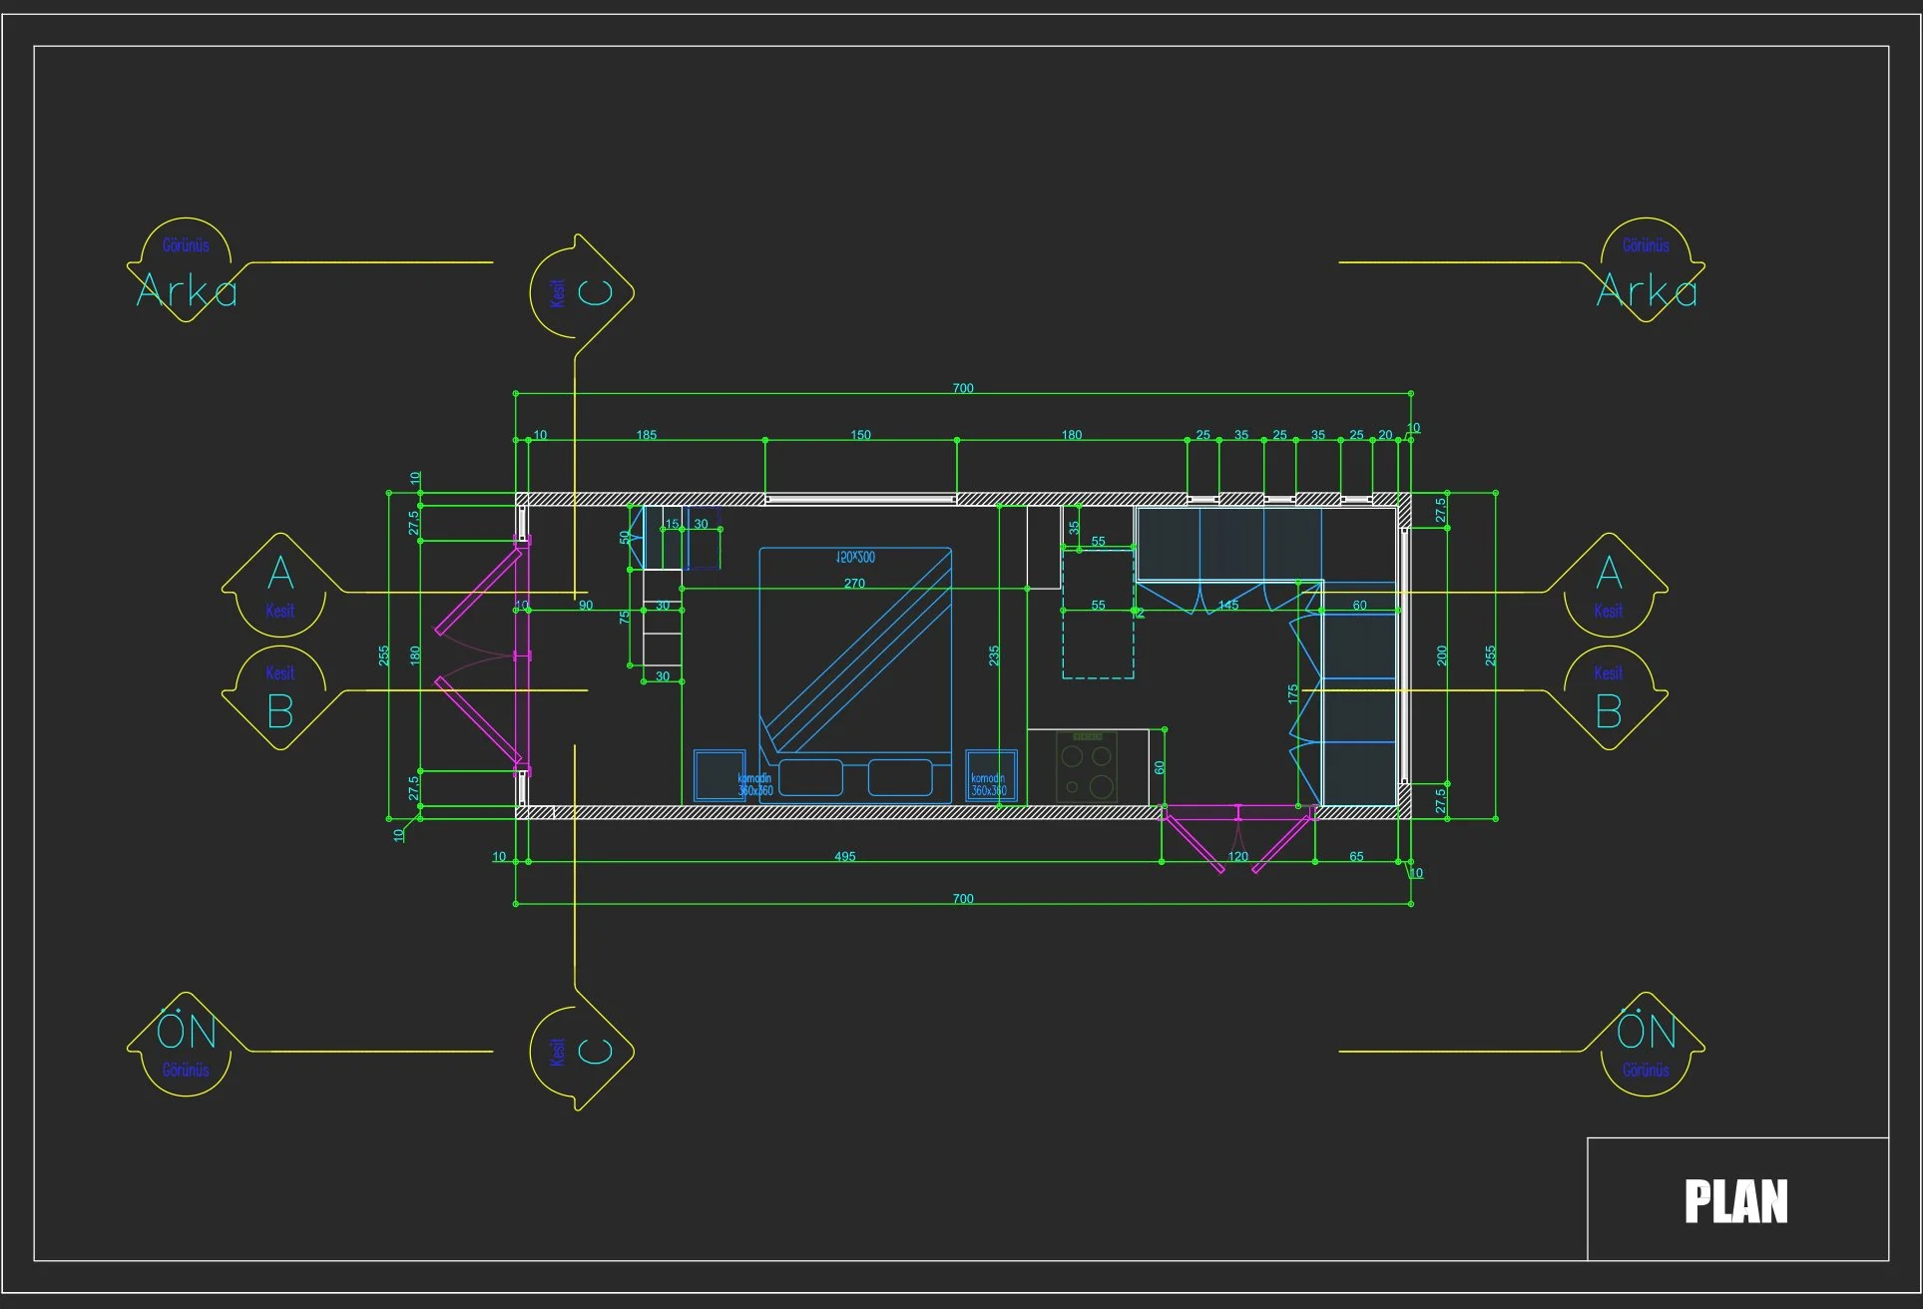Select the vertical 200 dimension text
The image size is (1923, 1309).
[1441, 655]
